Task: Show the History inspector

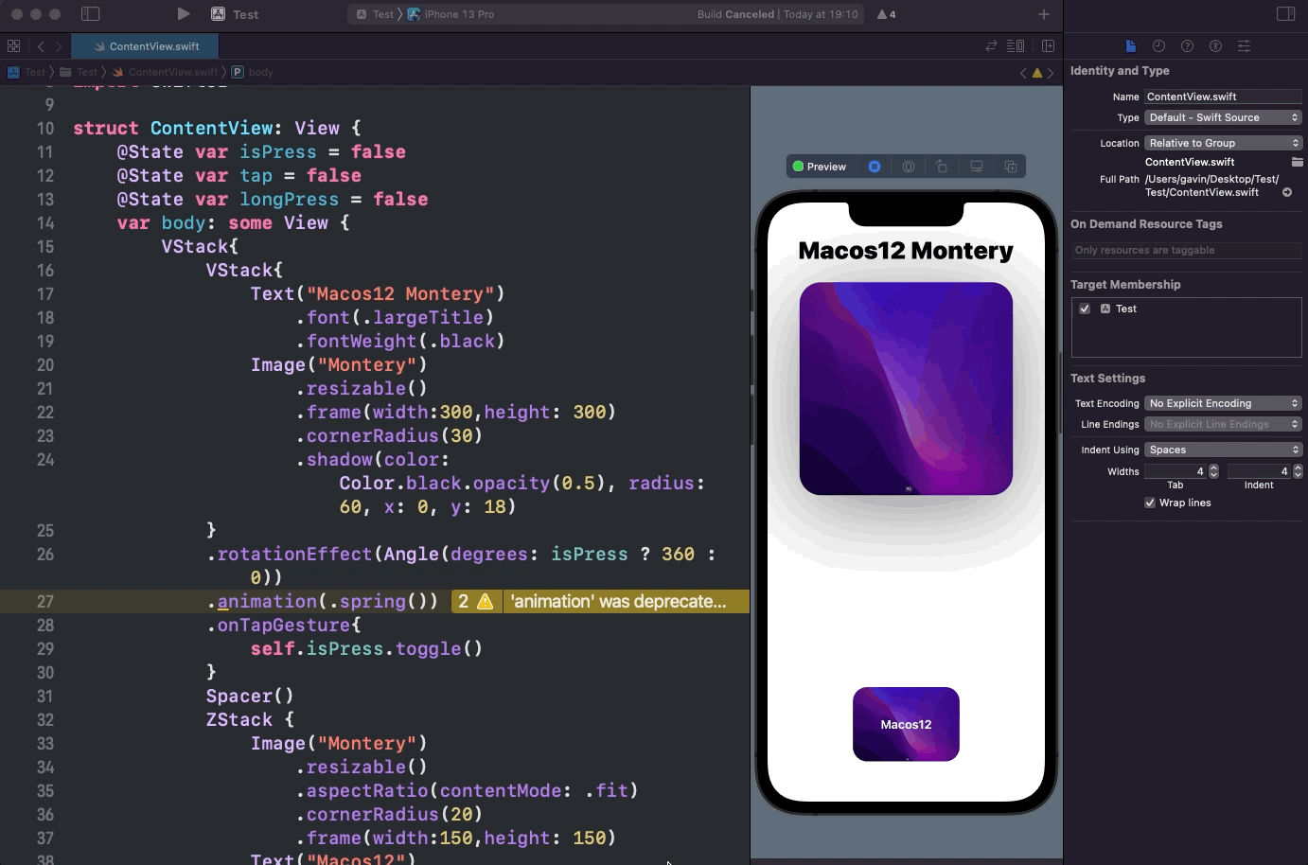Action: 1158,45
